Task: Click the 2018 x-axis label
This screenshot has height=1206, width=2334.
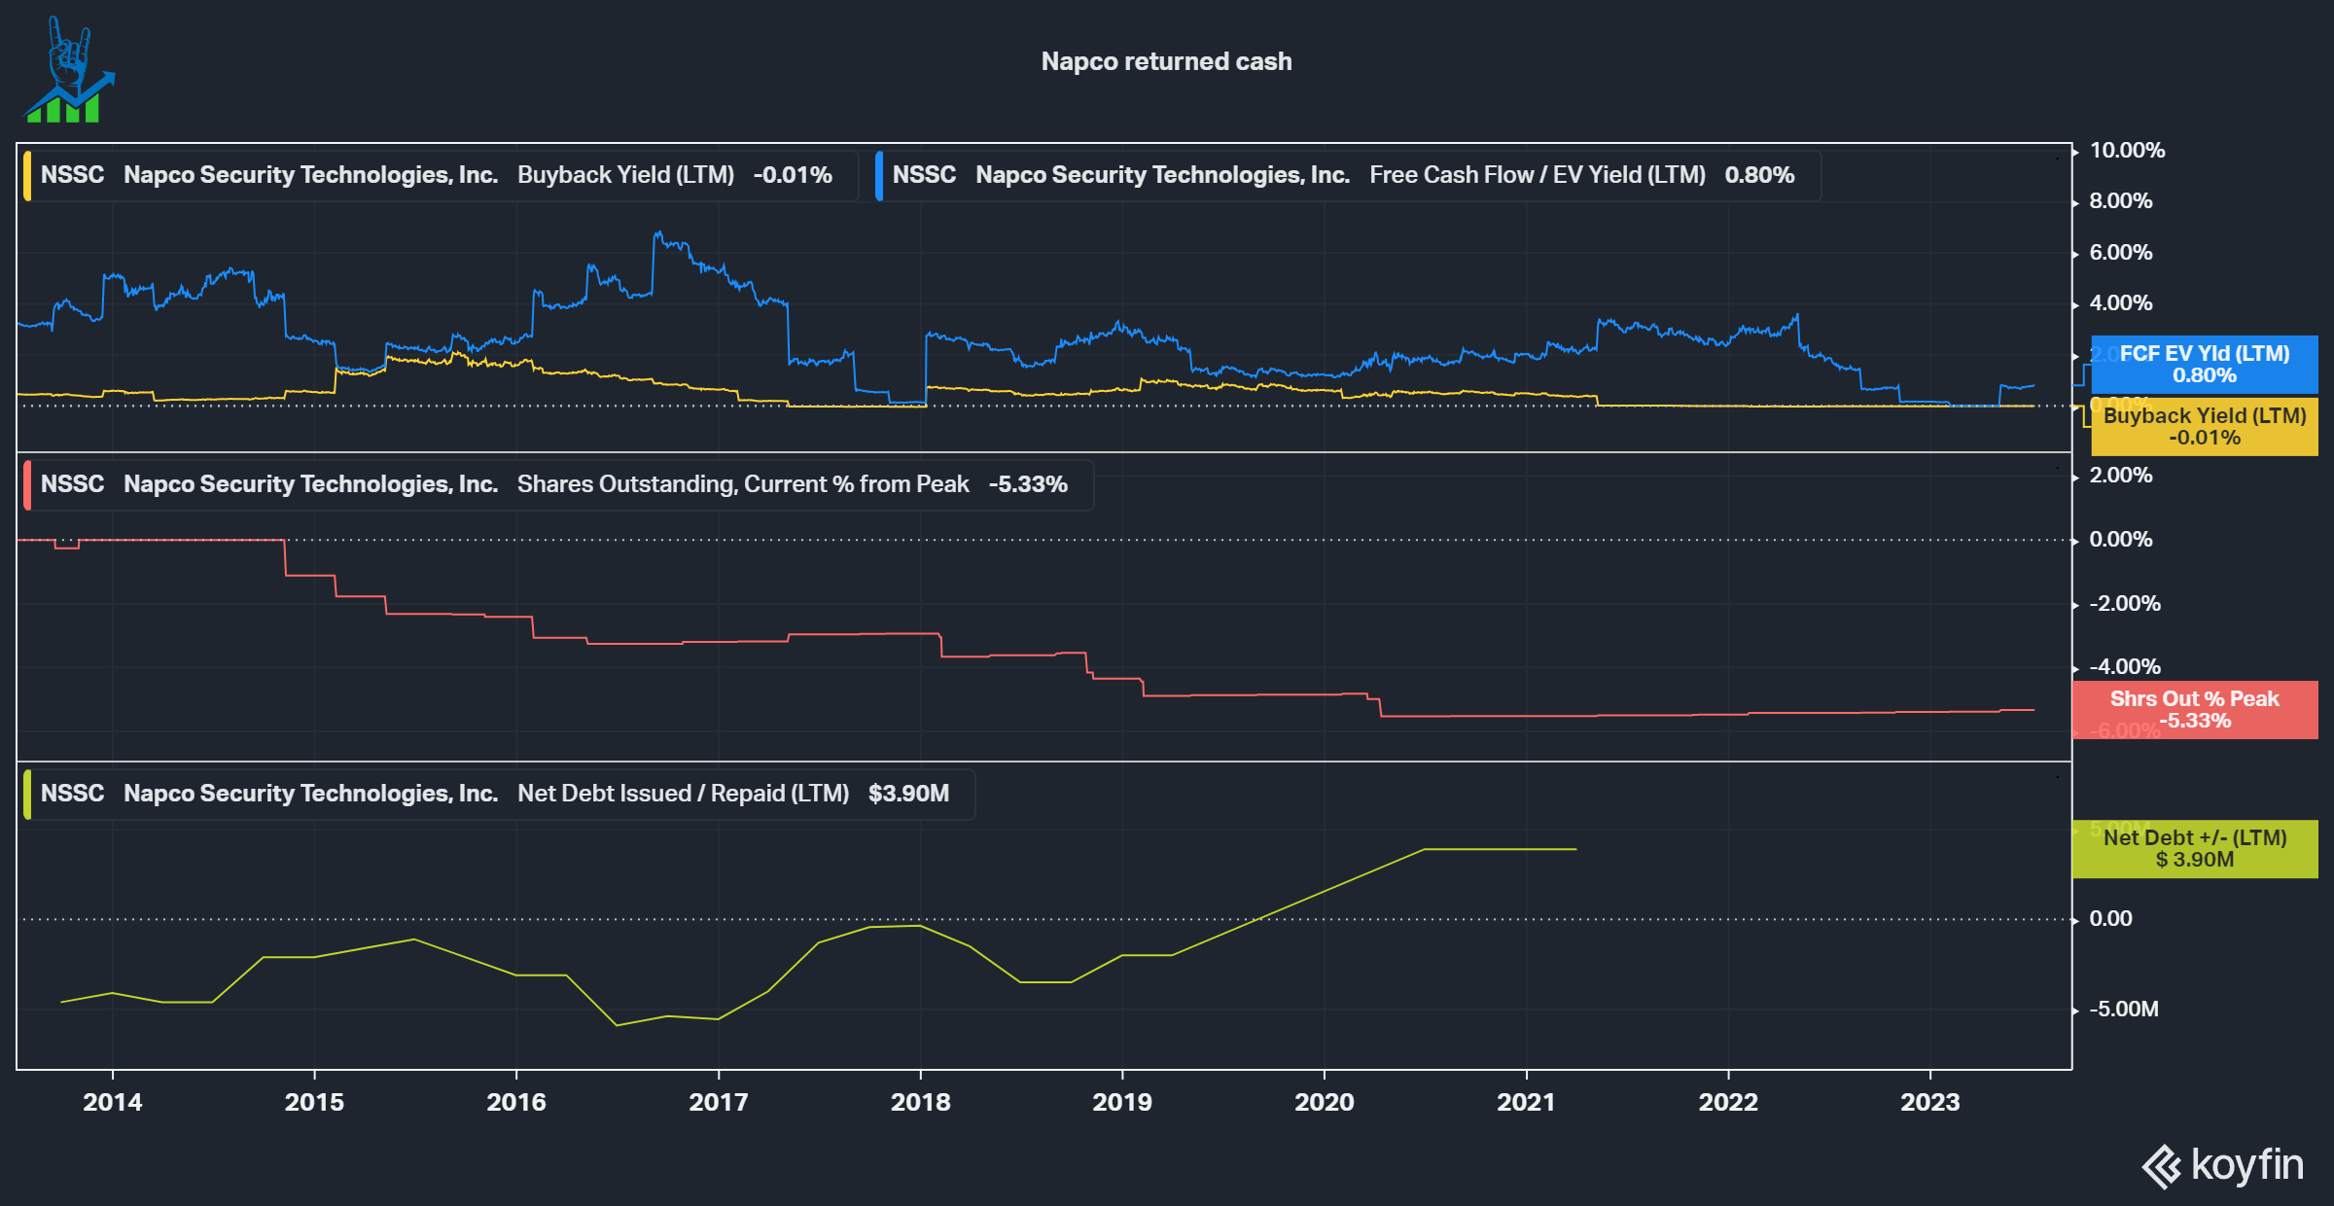Action: [921, 1102]
